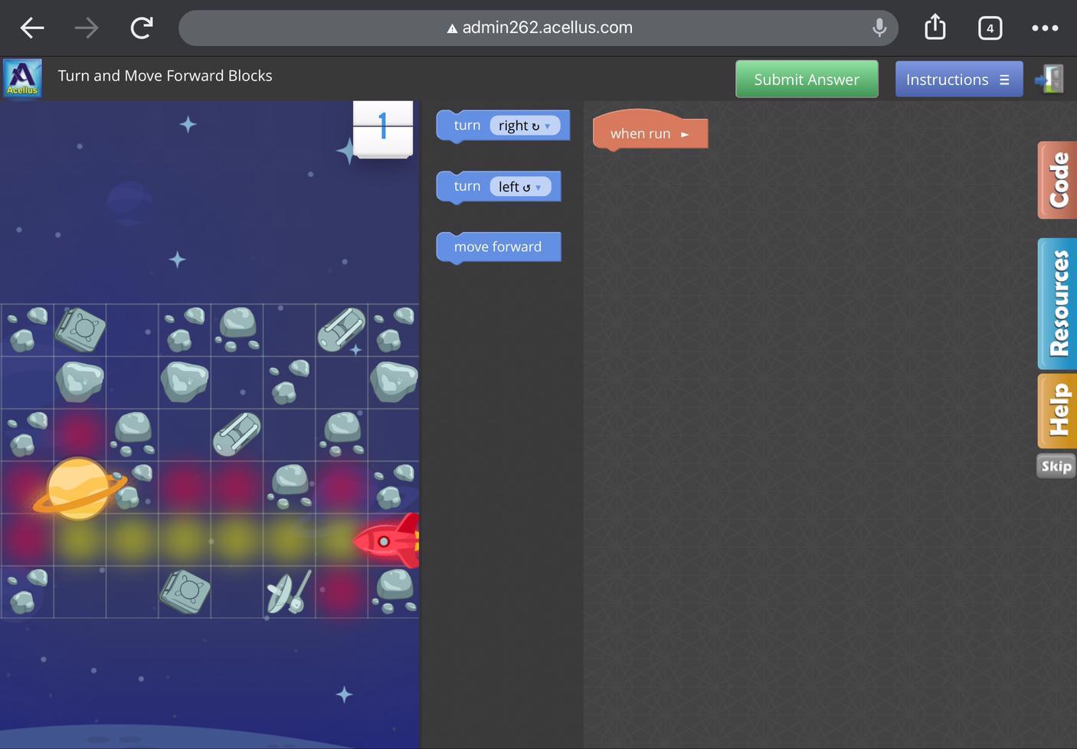Viewport: 1077px width, 749px height.
Task: Open the Help side tab
Action: point(1058,410)
